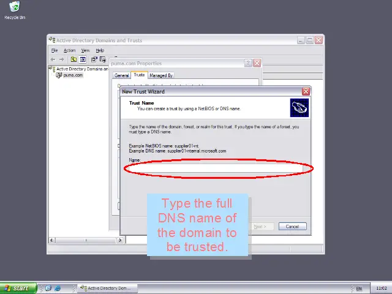Screen dimensions: 392x294
Task: Click the Show/Hide console tree icon
Action: click(83, 59)
